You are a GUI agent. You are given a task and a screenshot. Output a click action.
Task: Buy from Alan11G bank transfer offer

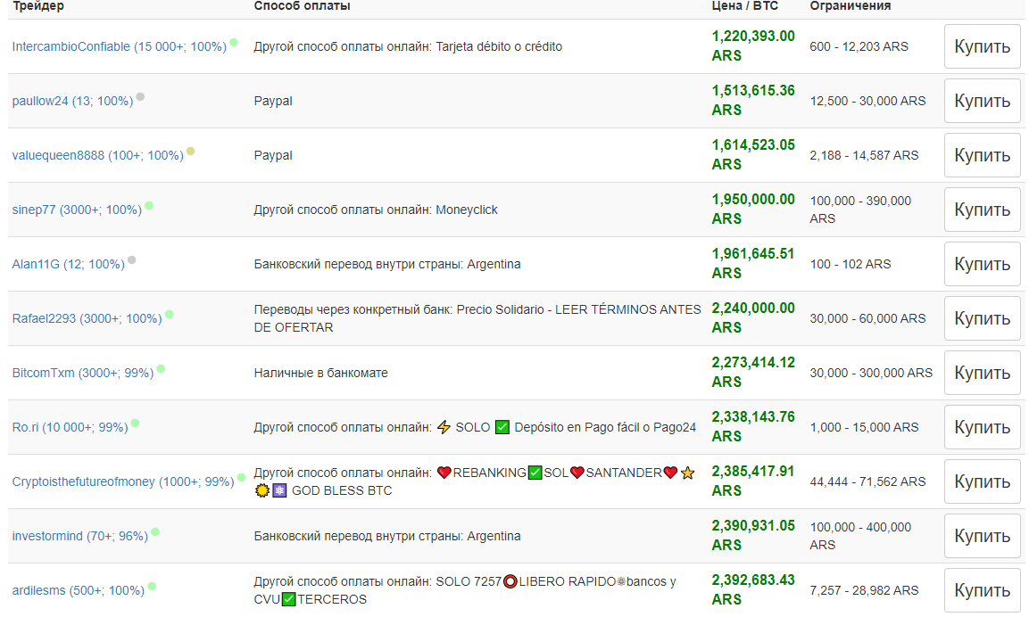982,264
